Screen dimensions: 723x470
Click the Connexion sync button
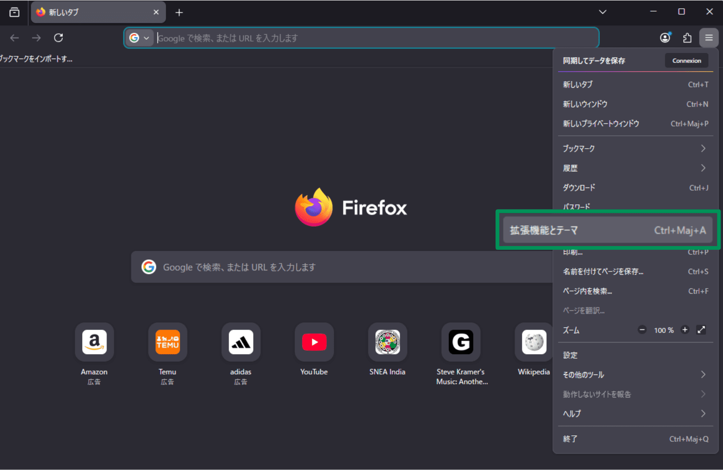687,60
